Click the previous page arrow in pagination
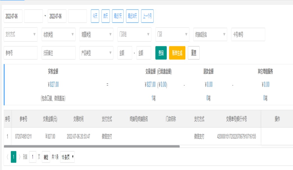The width and height of the screenshot is (293, 170). [x=7, y=157]
